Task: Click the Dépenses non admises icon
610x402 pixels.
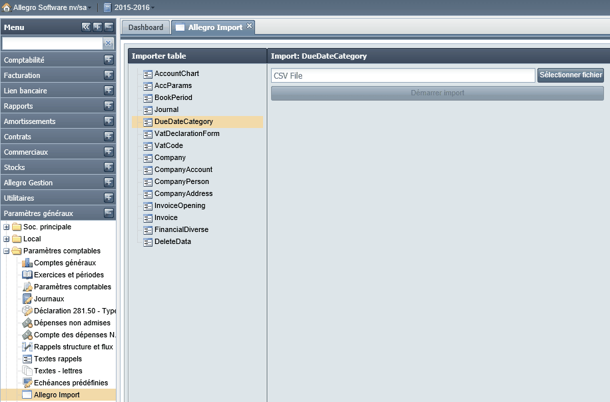Action: pyautogui.click(x=27, y=323)
